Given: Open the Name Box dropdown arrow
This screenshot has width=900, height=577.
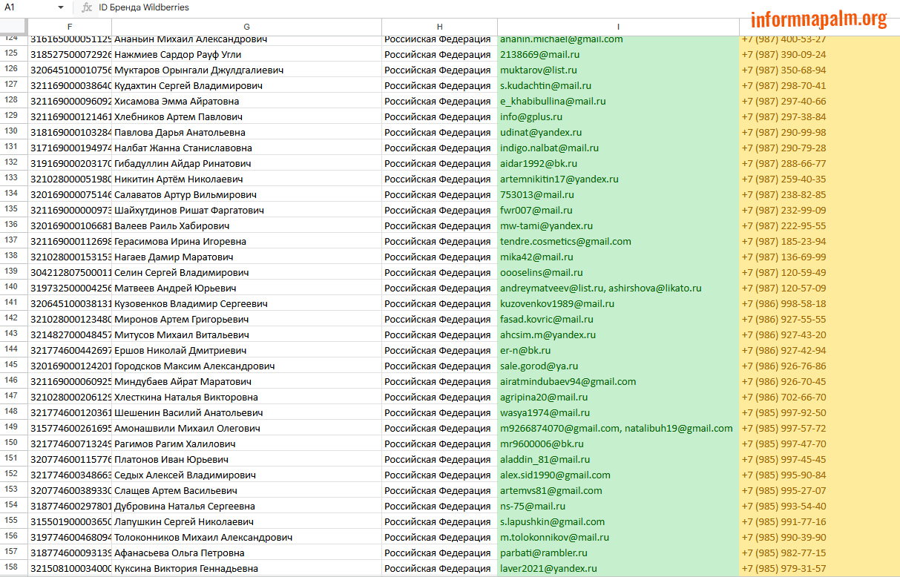Looking at the screenshot, I should click(x=61, y=7).
